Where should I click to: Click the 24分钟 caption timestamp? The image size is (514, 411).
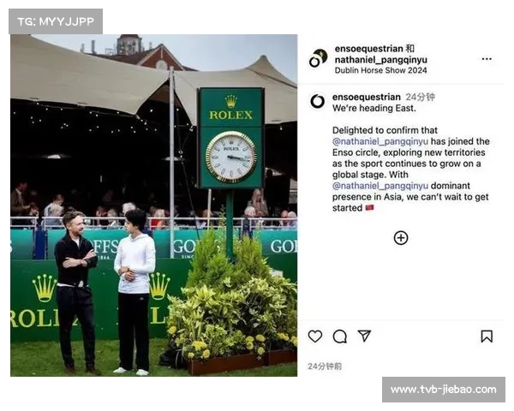421,97
